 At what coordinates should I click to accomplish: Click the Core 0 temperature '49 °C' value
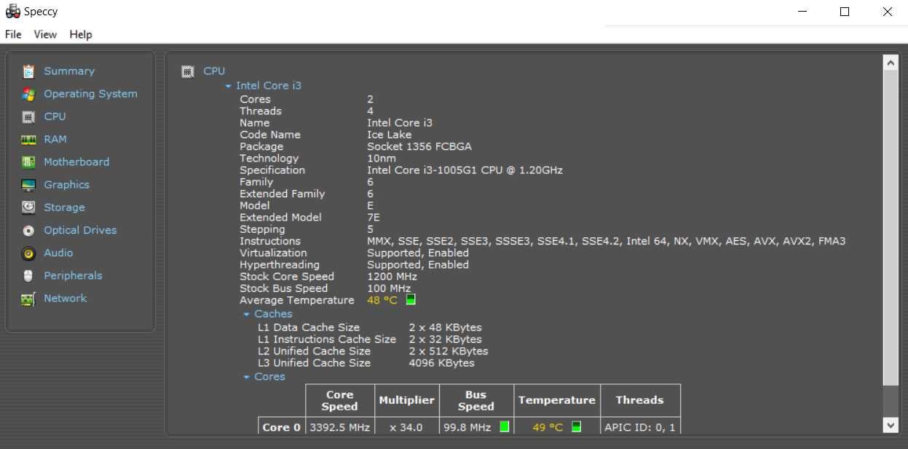(x=548, y=427)
